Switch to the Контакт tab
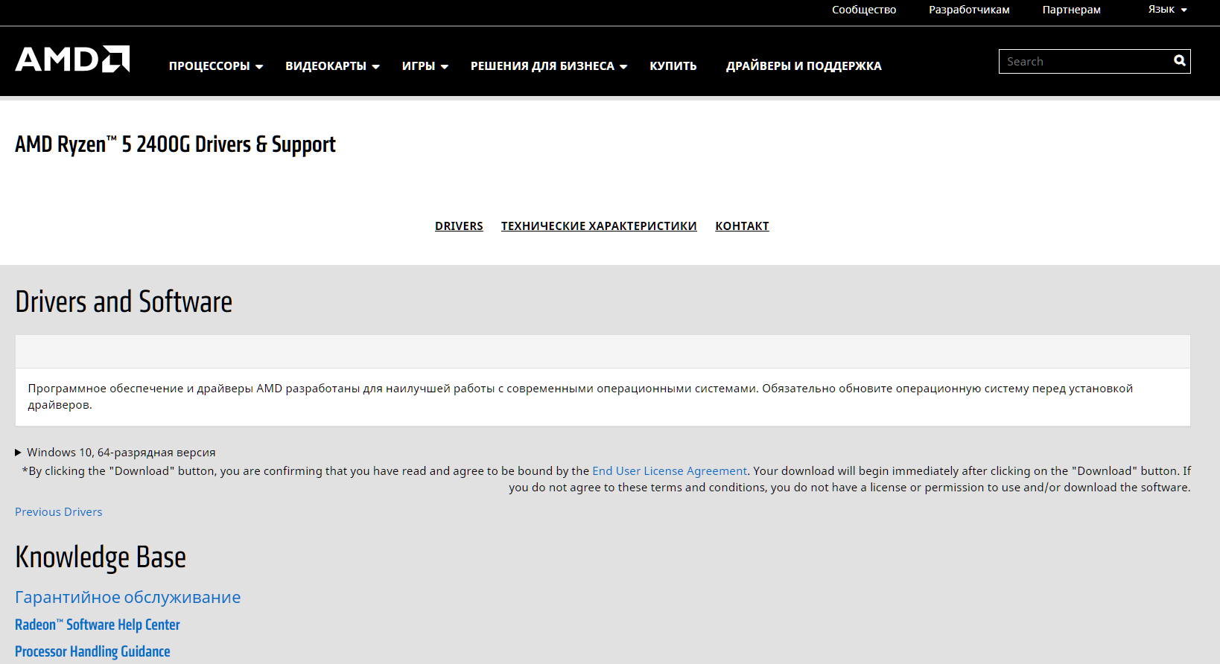The height and width of the screenshot is (664, 1220). point(742,226)
